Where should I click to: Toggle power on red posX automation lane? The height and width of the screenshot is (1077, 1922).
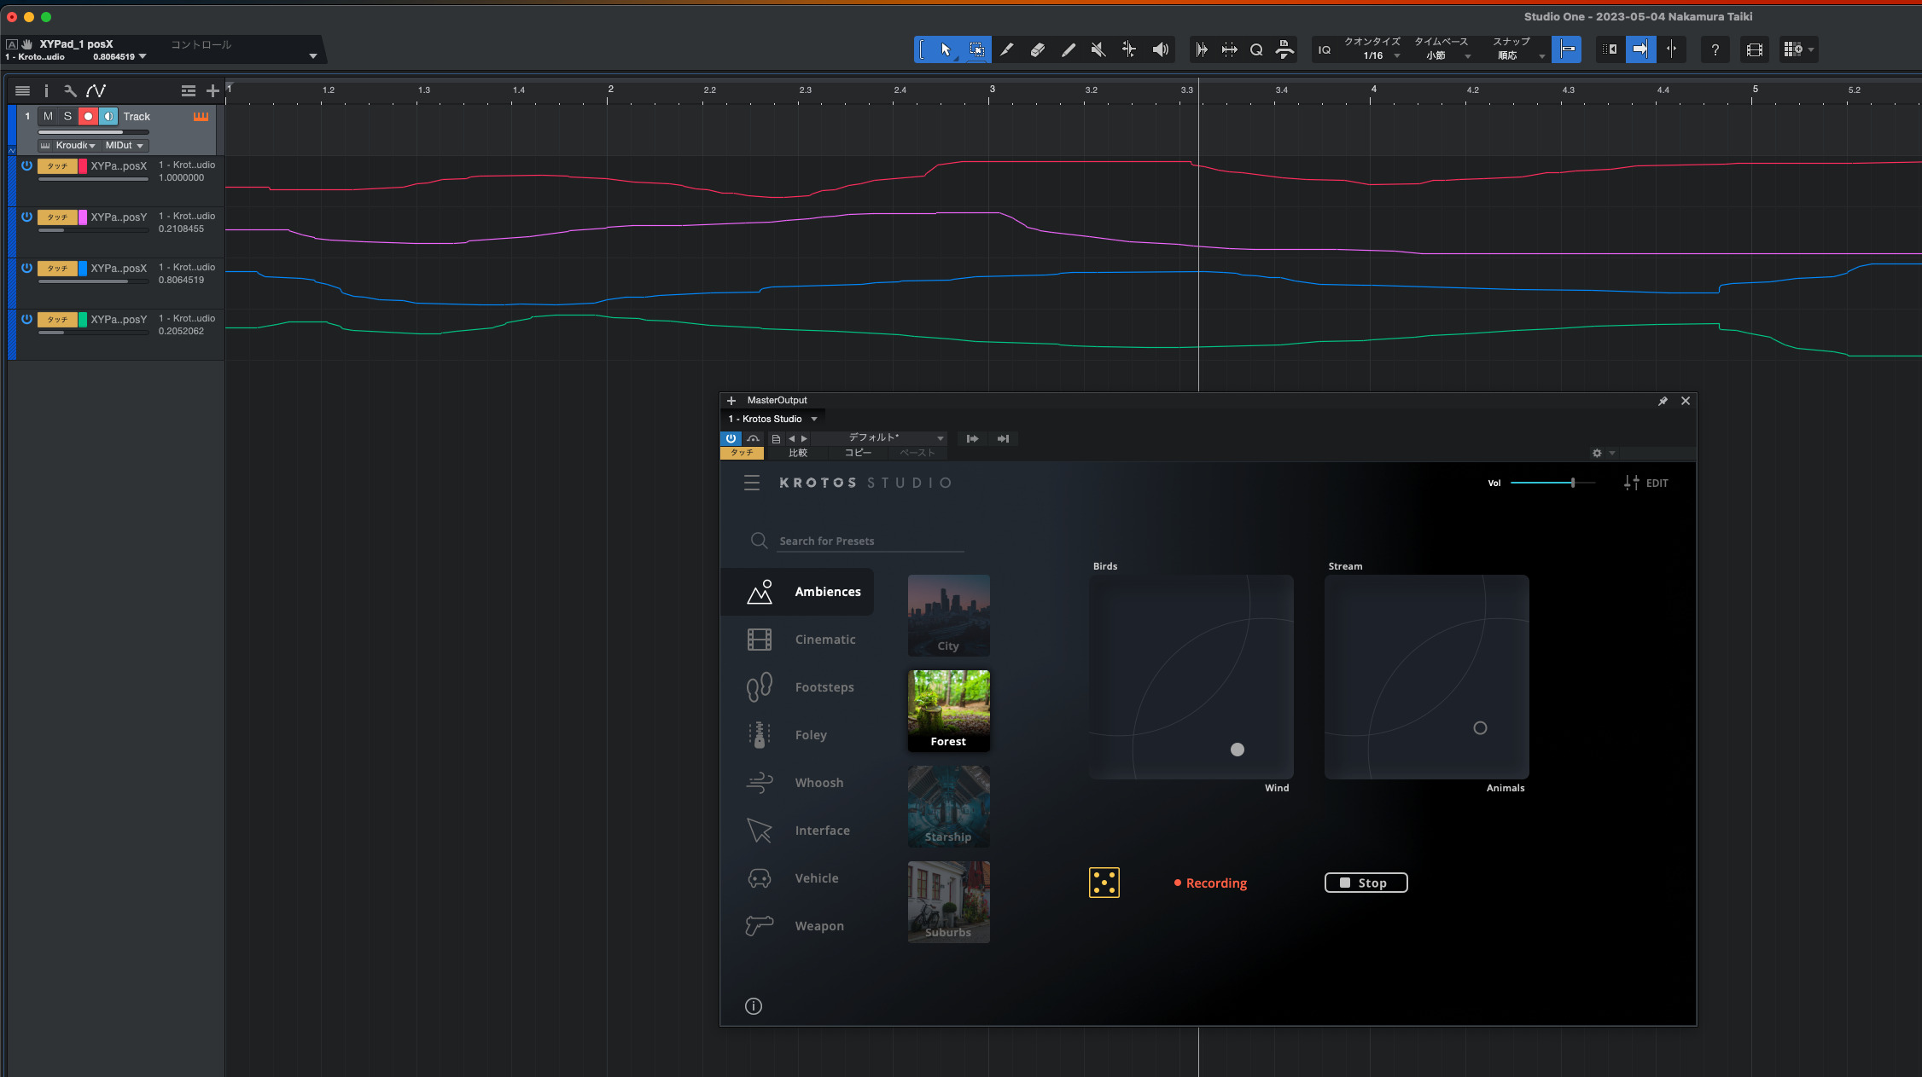(x=26, y=165)
